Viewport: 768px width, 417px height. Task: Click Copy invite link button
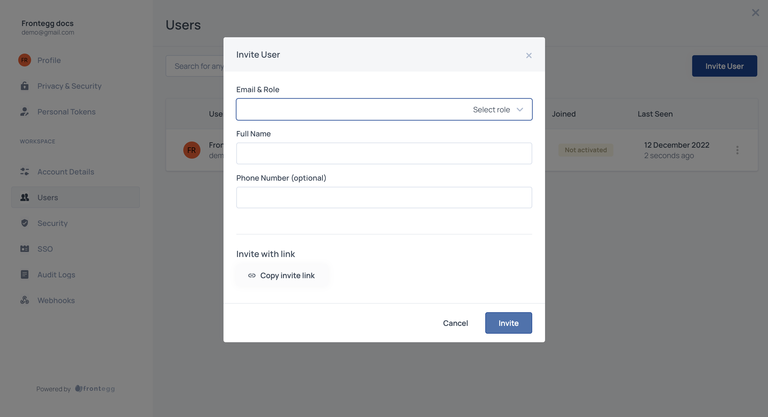(x=282, y=275)
